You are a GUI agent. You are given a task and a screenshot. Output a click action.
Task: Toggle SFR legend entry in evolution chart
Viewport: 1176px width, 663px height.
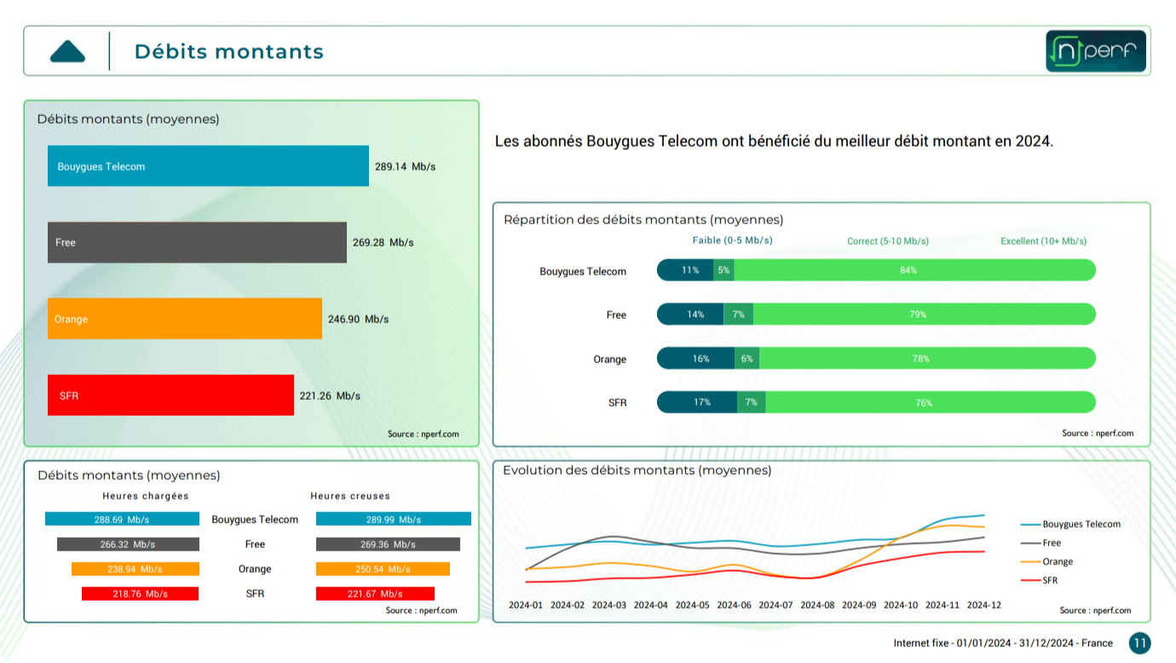[1049, 580]
